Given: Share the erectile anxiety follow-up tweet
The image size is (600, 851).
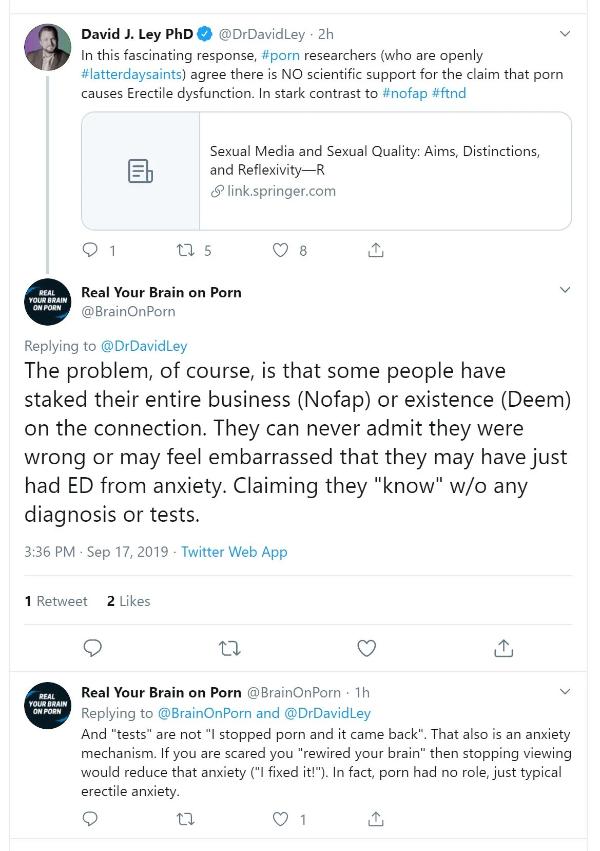Looking at the screenshot, I should tap(376, 819).
